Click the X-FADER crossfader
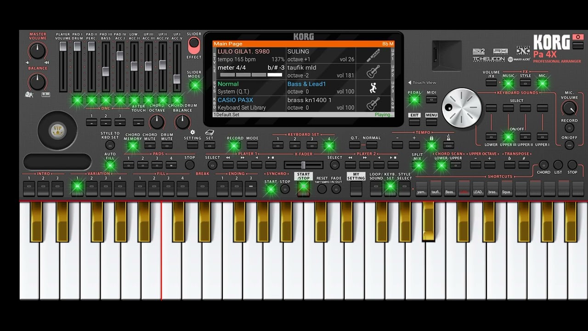This screenshot has width=588, height=331. click(x=303, y=165)
